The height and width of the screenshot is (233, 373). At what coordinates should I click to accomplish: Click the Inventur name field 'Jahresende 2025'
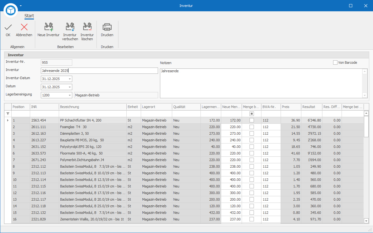[x=99, y=71]
